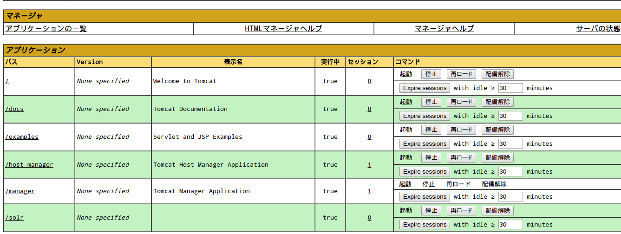Open the /docs application path
This screenshot has width=621, height=234.
(14, 109)
